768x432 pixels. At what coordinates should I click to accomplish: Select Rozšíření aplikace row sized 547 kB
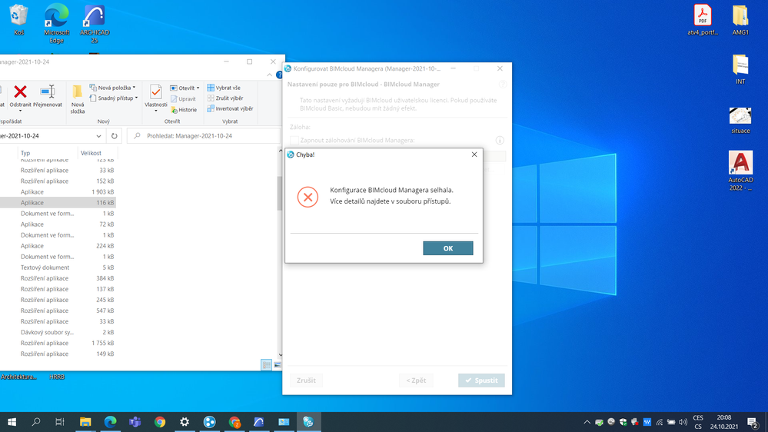pos(58,311)
